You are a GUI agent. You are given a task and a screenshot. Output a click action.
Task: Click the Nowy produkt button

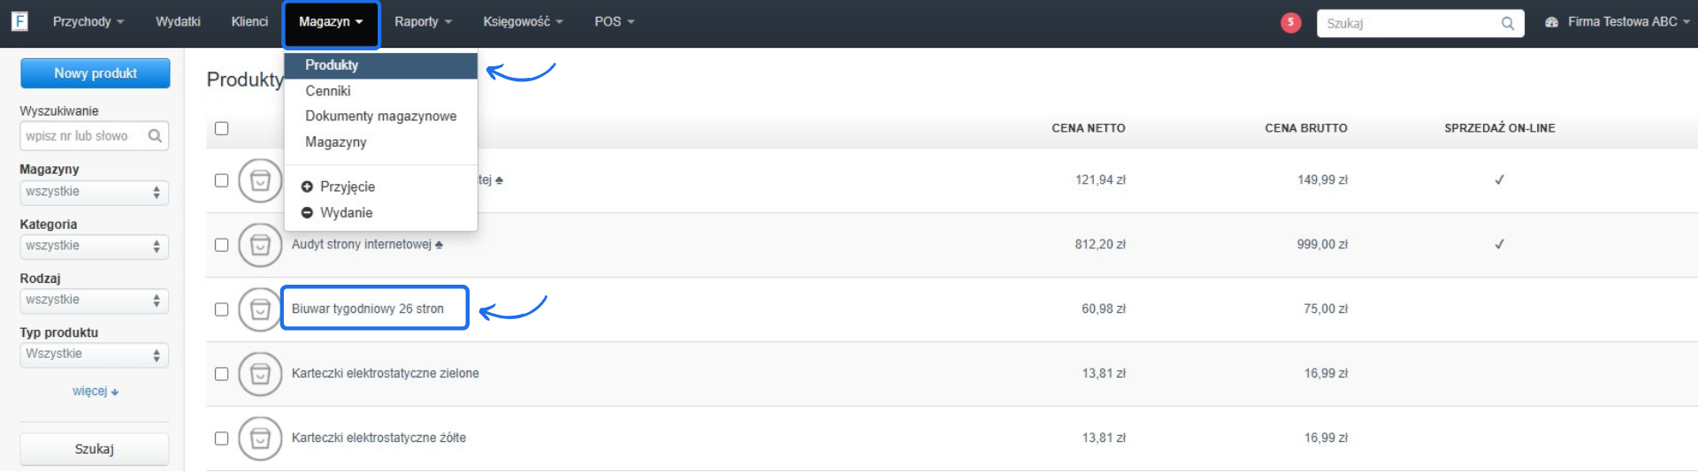95,73
